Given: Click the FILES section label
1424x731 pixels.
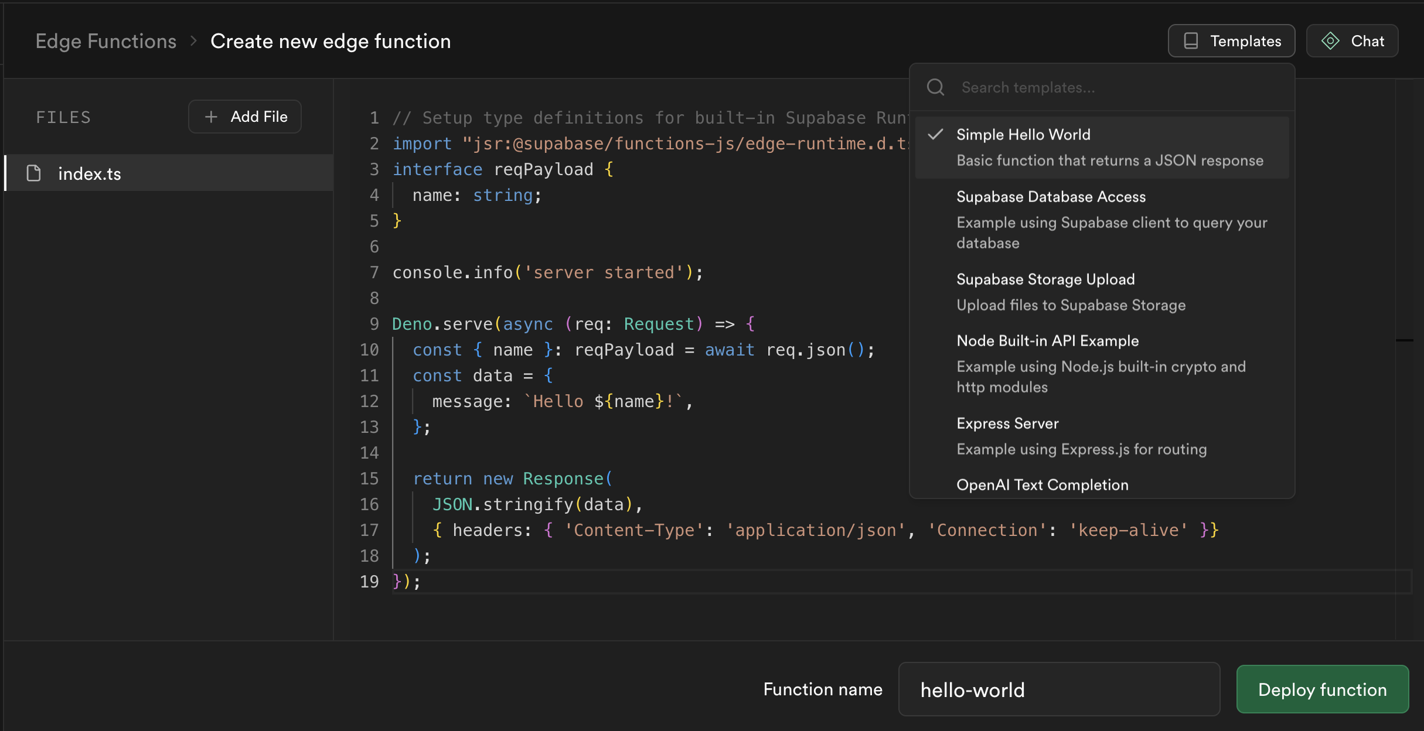Looking at the screenshot, I should pyautogui.click(x=63, y=117).
